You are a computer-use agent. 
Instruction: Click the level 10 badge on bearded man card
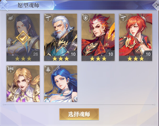(x=73, y=54)
